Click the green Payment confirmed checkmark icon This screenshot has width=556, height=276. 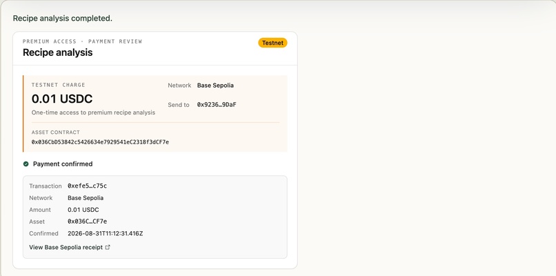click(26, 164)
